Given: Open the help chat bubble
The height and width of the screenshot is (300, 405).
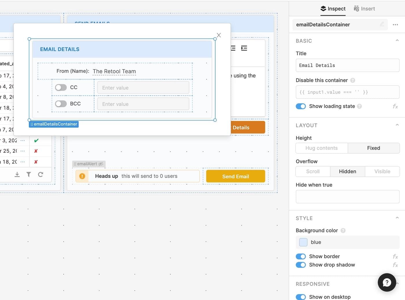Looking at the screenshot, I should (x=387, y=282).
